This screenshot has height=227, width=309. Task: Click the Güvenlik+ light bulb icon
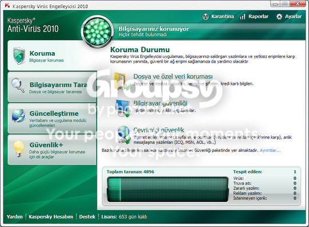pyautogui.click(x=18, y=149)
